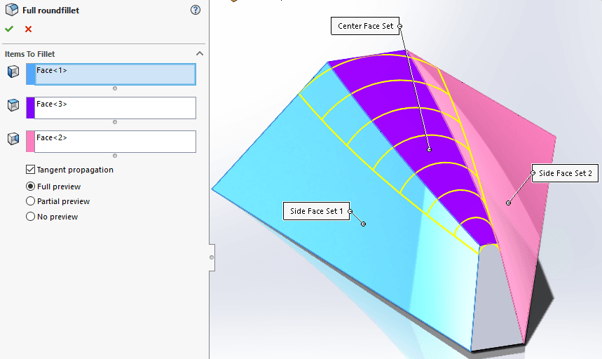Click the Side Face Set 1 callout label
The width and height of the screenshot is (602, 359).
pos(317,211)
